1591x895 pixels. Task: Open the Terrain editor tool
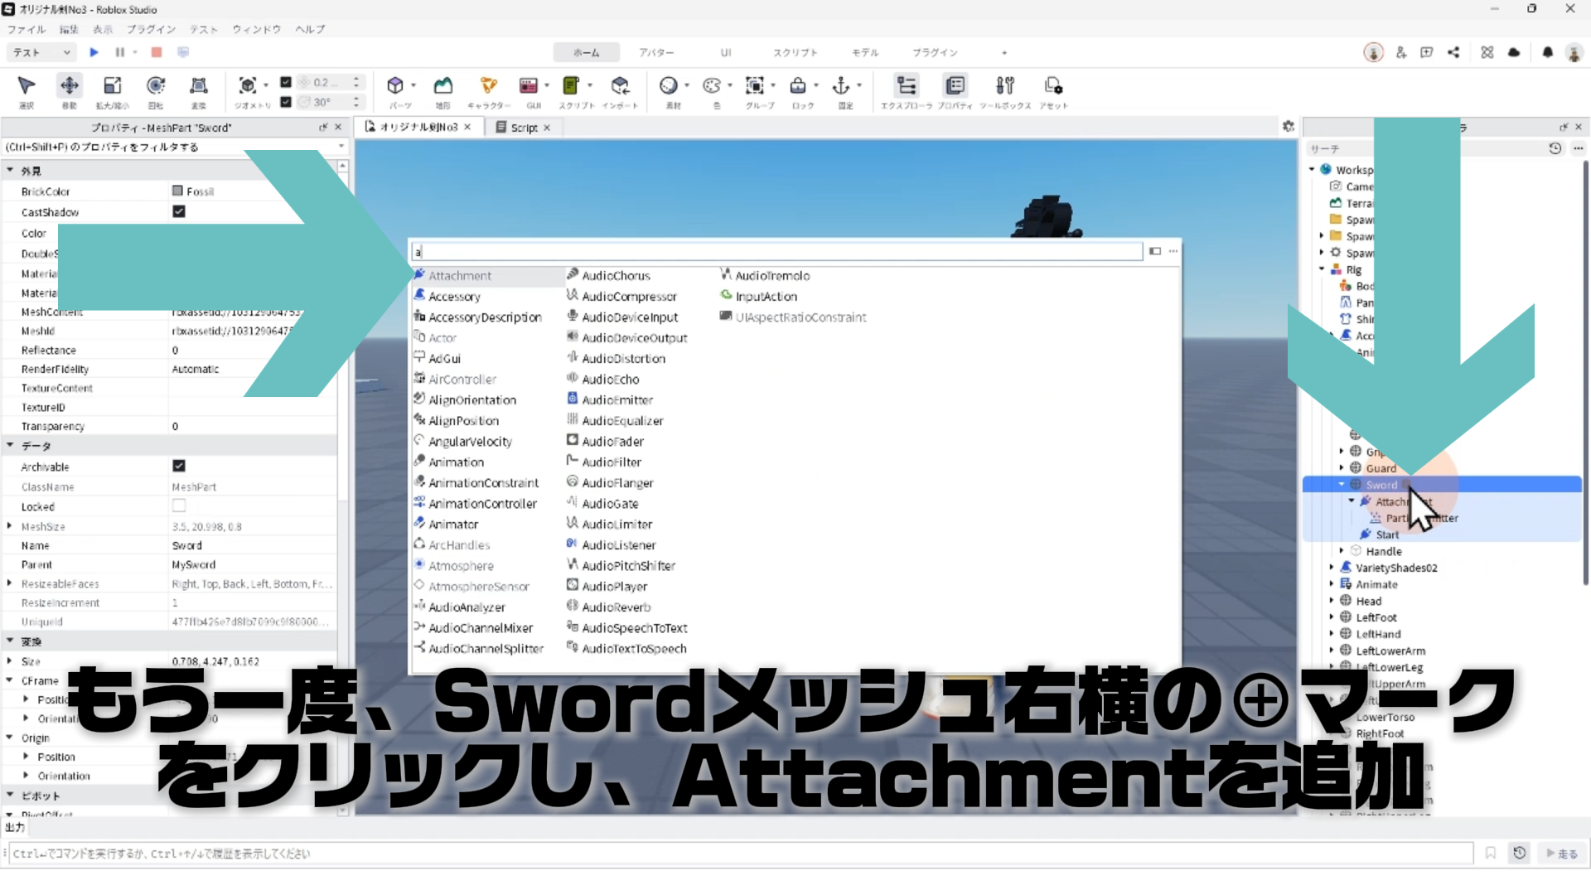tap(443, 86)
